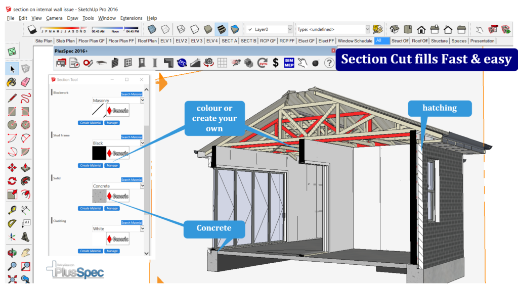518x288 pixels.
Task: Open the PlusSpec door tool
Action: [x=142, y=63]
